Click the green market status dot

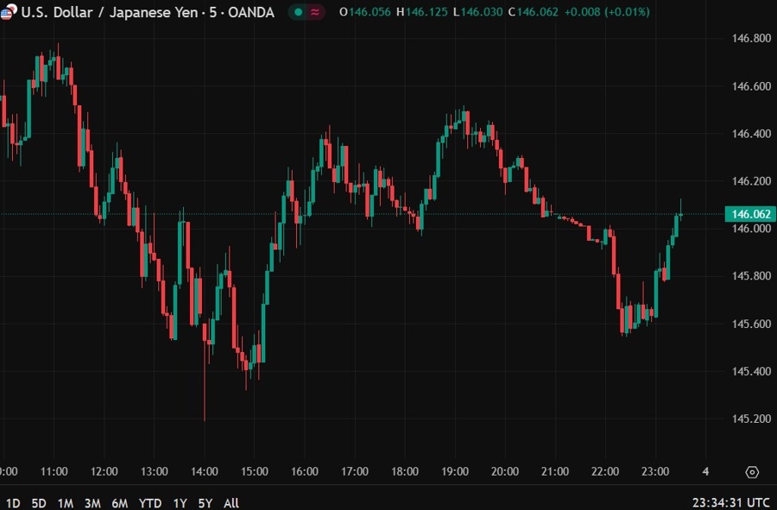click(x=299, y=13)
